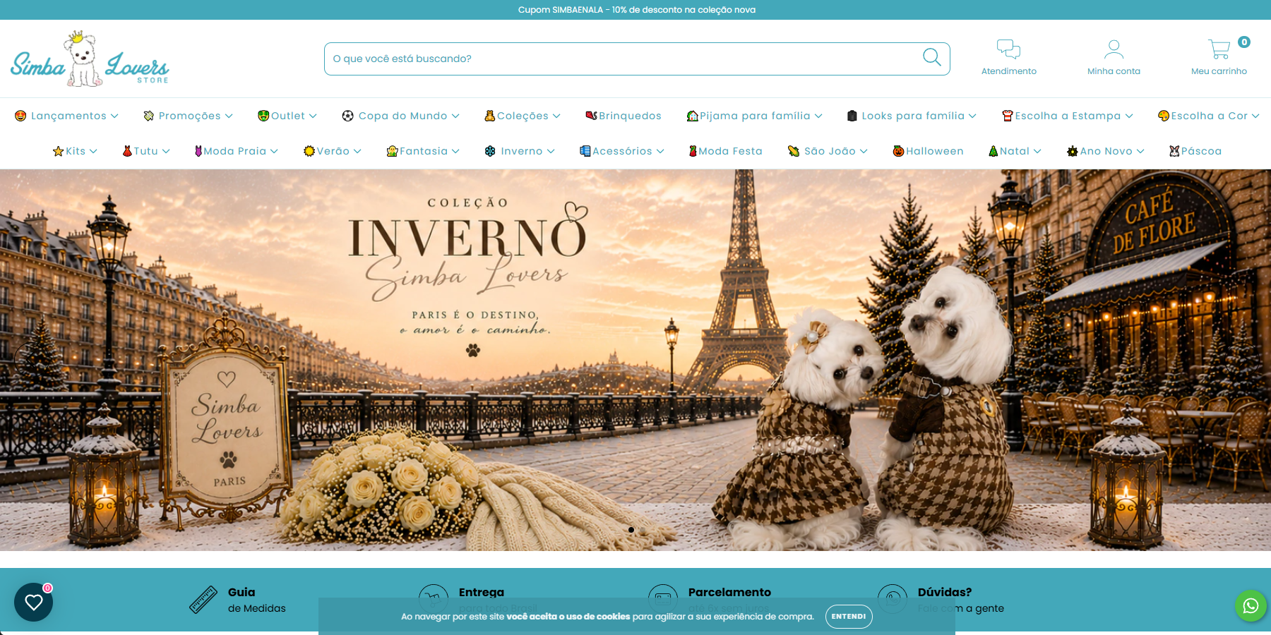Open the Moda Festa menu item

[x=726, y=151]
